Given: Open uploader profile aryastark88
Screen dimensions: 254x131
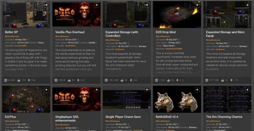Looking at the screenshot, I should tap(21, 46).
